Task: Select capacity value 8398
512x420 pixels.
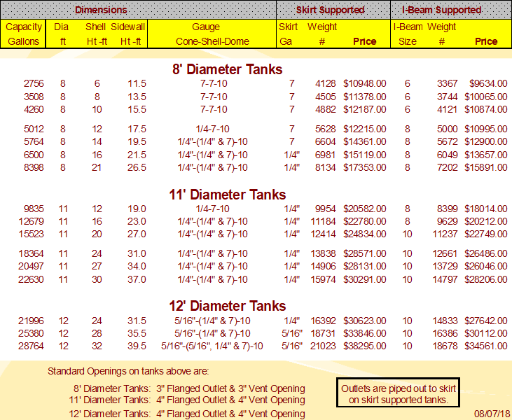Action: [34, 167]
